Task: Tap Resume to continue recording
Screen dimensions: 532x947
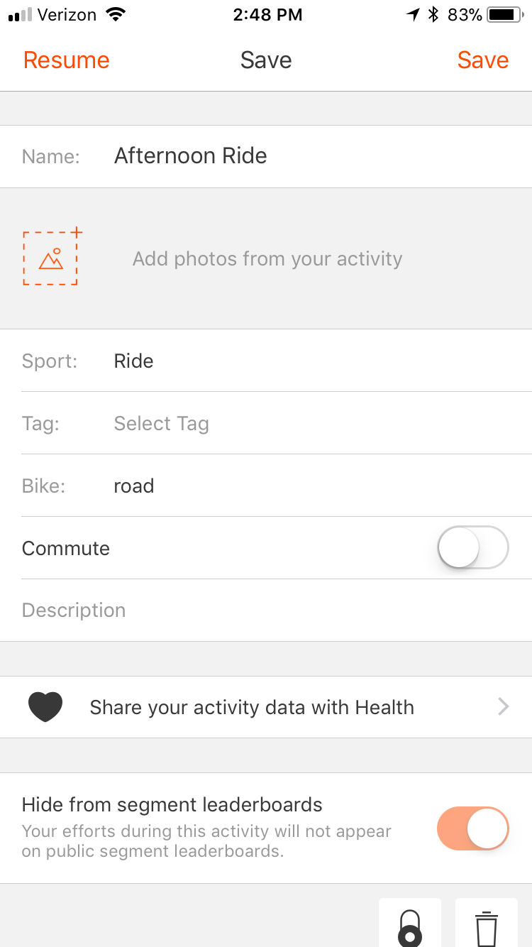Action: tap(67, 60)
